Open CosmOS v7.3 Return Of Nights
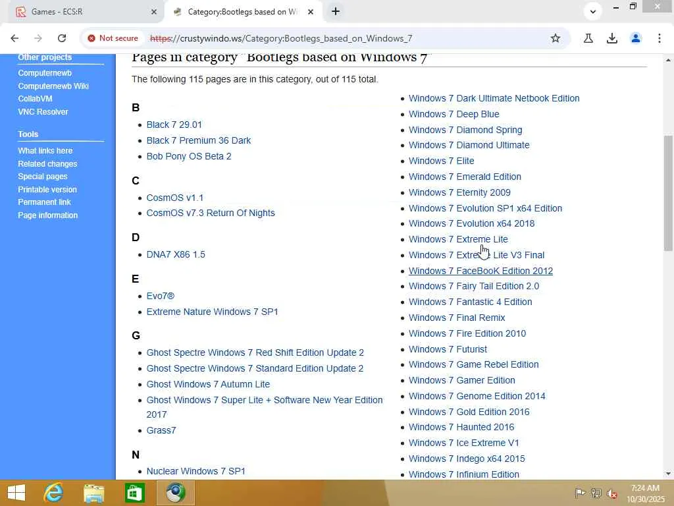This screenshot has height=506, width=674. 211,213
